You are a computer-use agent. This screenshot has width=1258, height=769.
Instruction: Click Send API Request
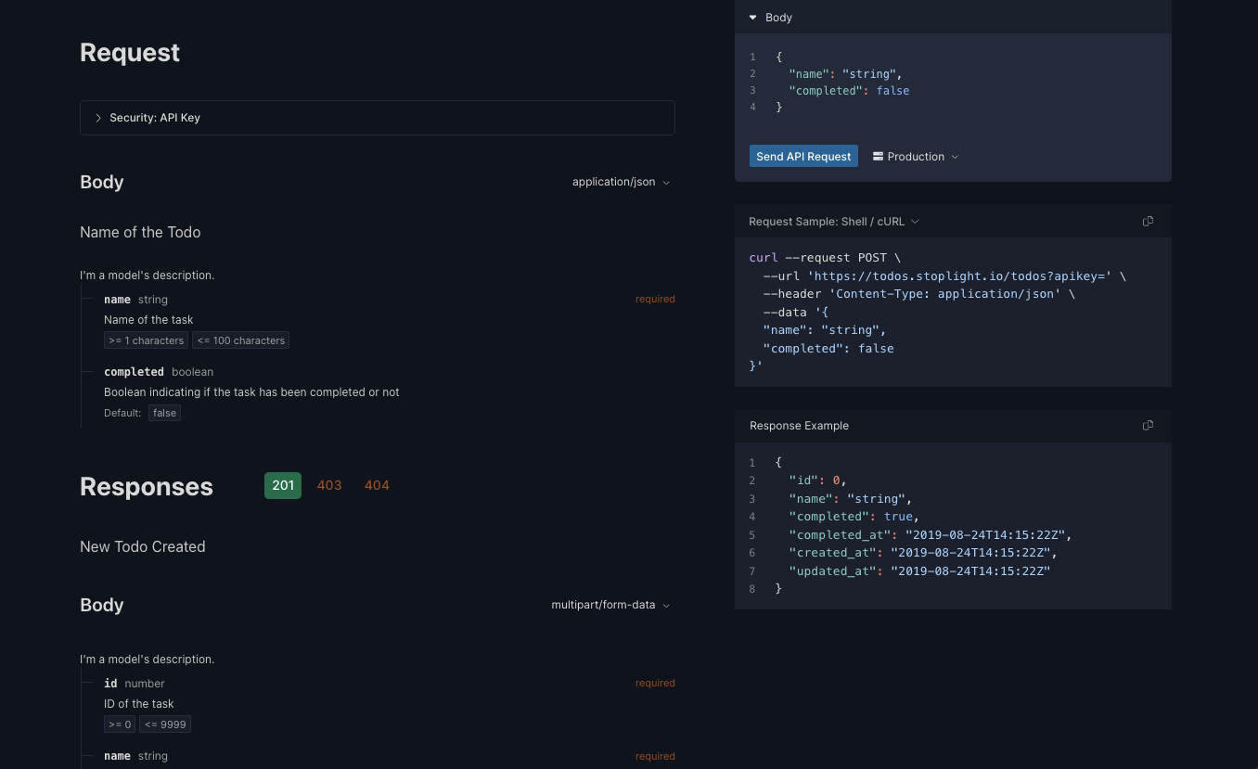(803, 156)
